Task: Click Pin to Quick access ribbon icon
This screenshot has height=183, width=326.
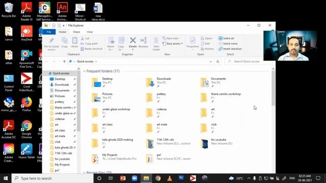Action: (51, 44)
